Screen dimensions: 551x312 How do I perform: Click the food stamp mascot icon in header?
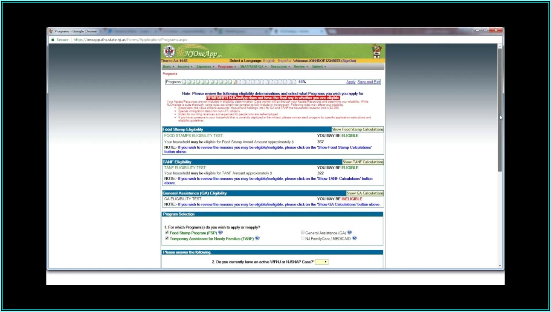[376, 51]
